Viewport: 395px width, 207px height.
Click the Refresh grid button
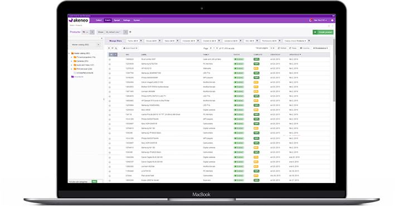282,48
